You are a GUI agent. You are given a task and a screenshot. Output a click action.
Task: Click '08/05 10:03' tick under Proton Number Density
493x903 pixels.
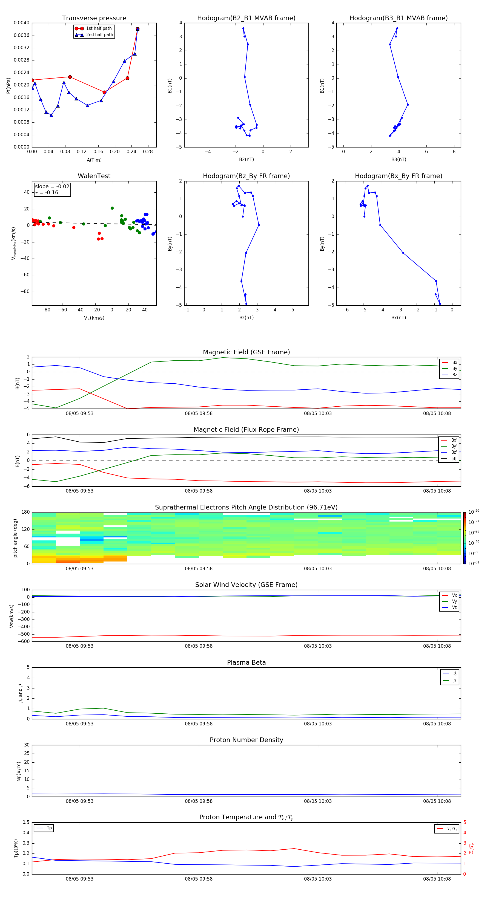coord(317,801)
